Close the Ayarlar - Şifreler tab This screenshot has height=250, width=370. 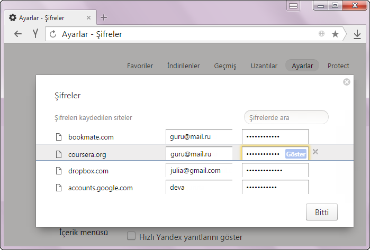[x=88, y=17]
